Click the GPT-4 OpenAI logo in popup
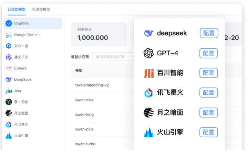The width and height of the screenshot is (249, 158). 149,53
